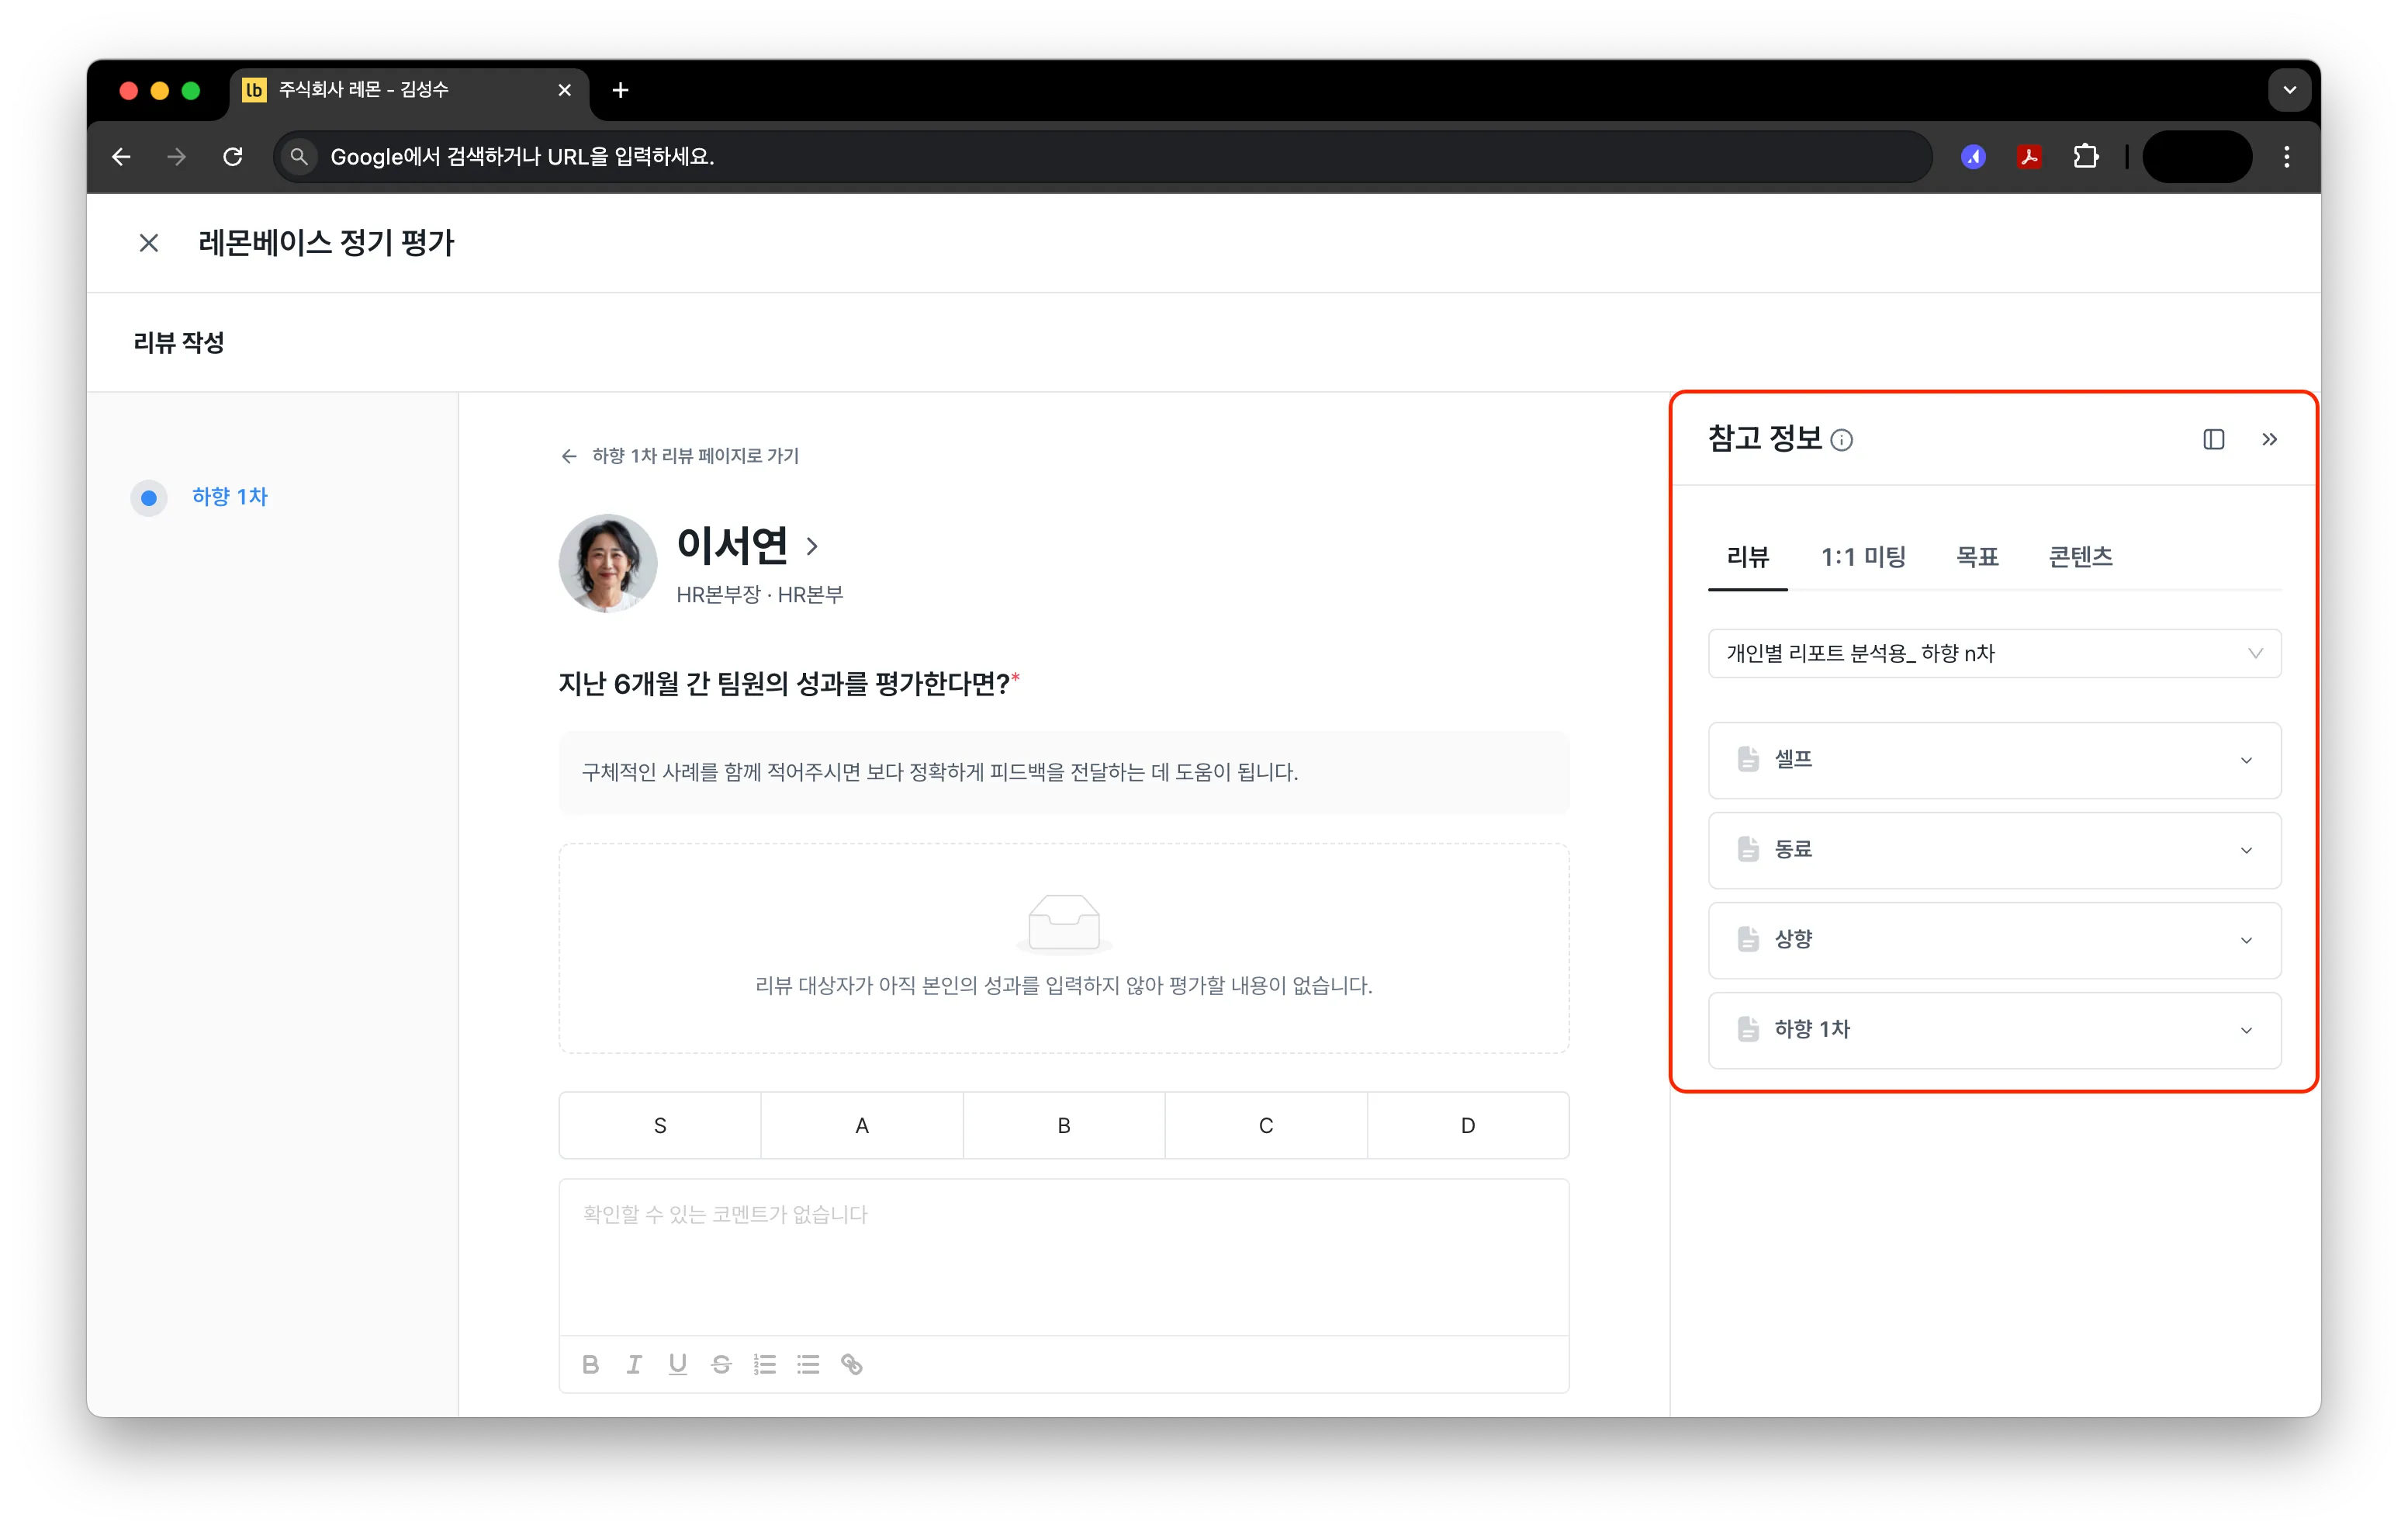Toggle strikethrough formatting in the editor
Image resolution: width=2408 pixels, height=1532 pixels.
721,1365
